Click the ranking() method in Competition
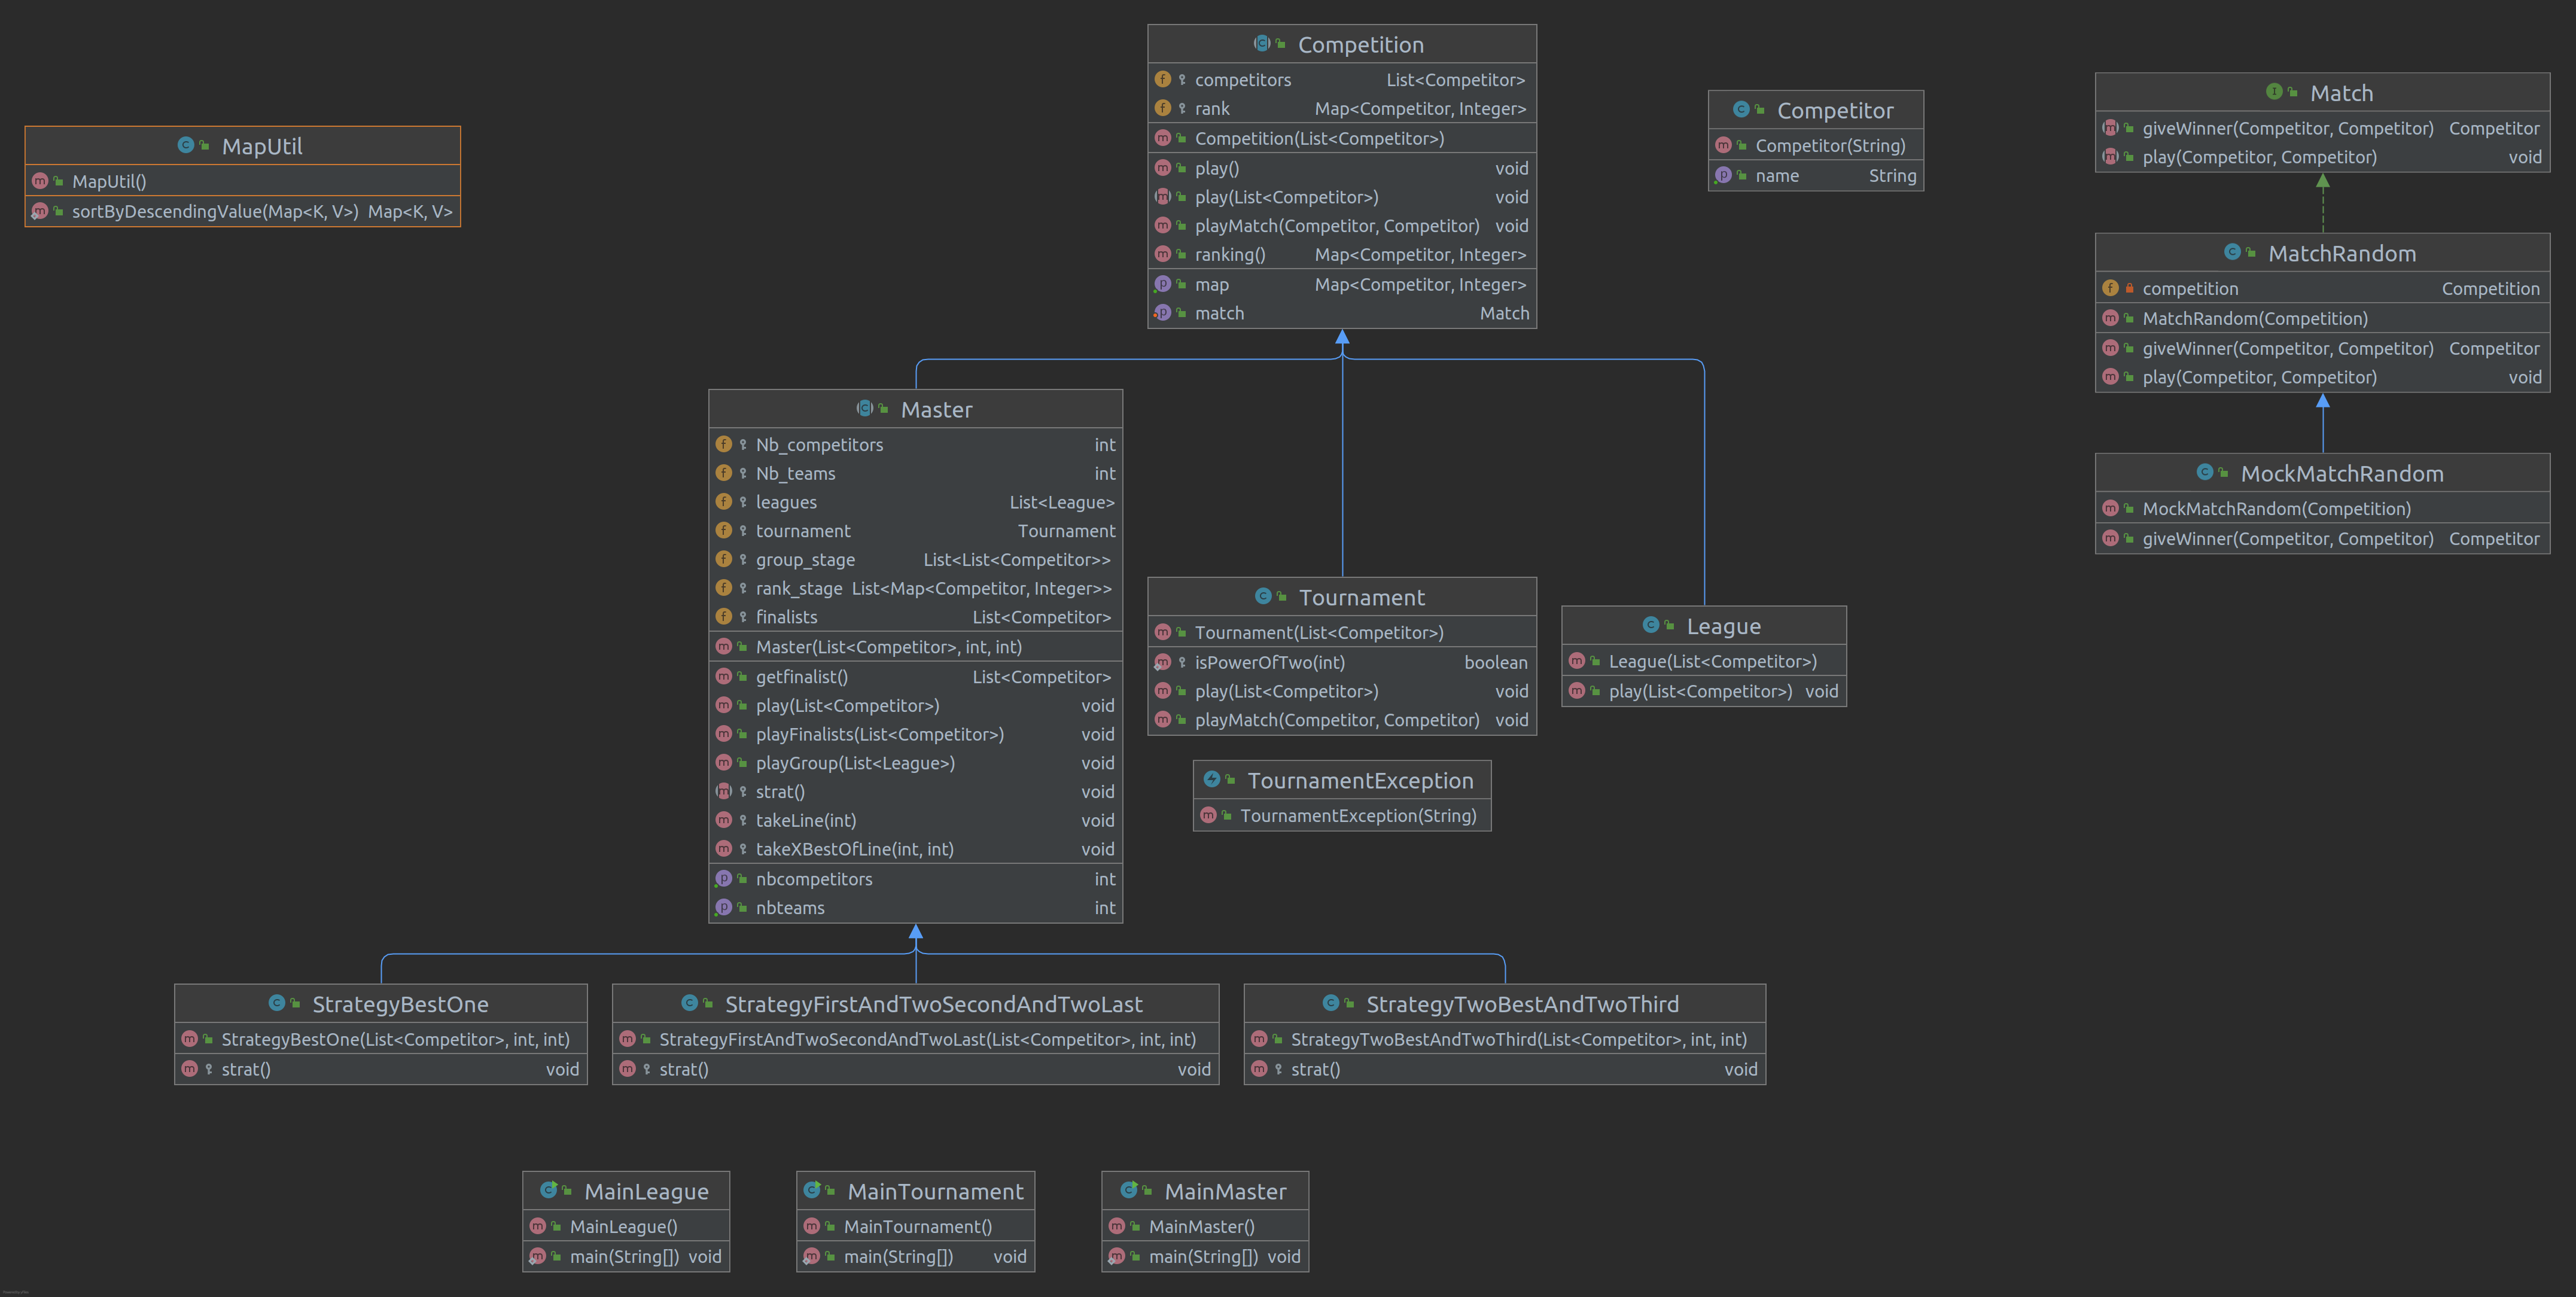 (x=1342, y=255)
